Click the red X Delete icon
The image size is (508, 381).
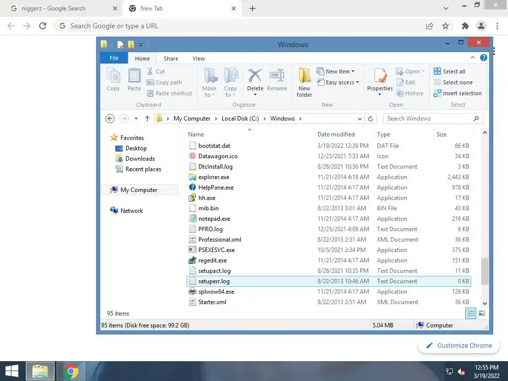pyautogui.click(x=255, y=76)
